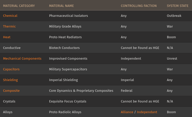The width and height of the screenshot is (192, 117).
Task: Select the Proto Radiolic Alloys cell
Action: coord(65,112)
